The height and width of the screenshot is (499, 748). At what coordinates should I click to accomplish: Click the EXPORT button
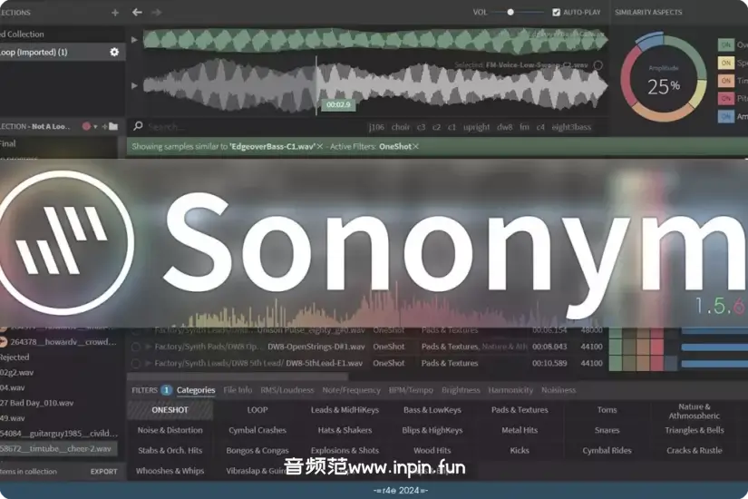tap(103, 471)
